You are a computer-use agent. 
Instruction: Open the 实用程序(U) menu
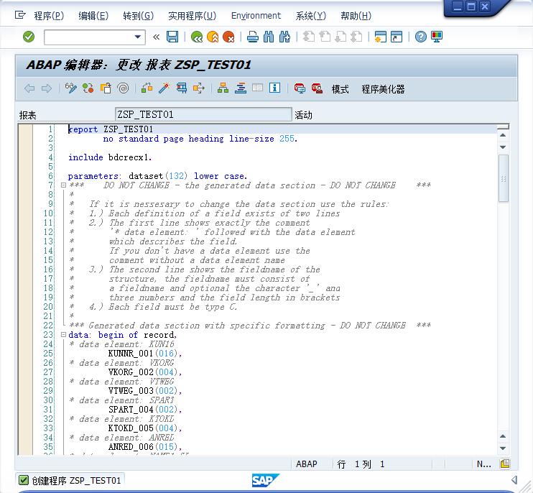pyautogui.click(x=192, y=16)
